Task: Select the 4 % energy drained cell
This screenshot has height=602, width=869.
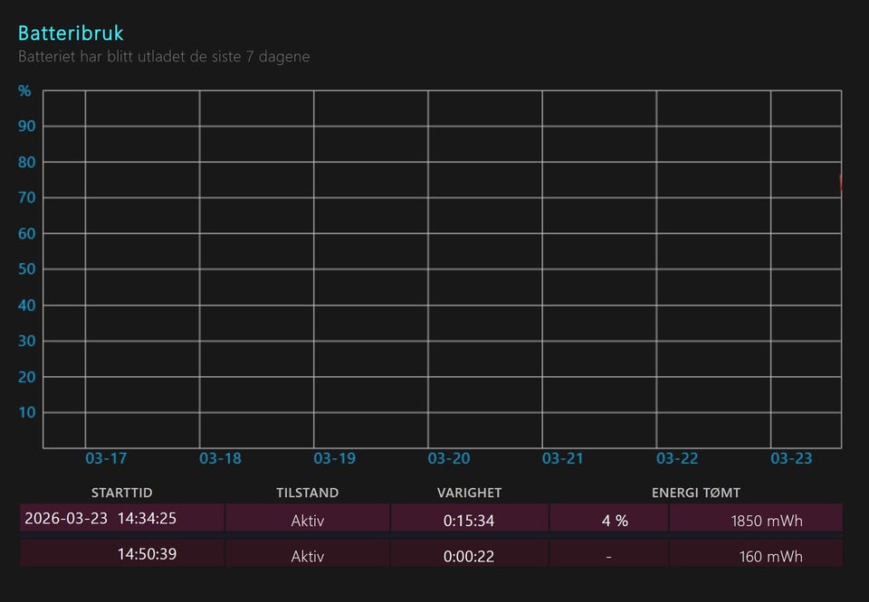Action: [x=615, y=521]
